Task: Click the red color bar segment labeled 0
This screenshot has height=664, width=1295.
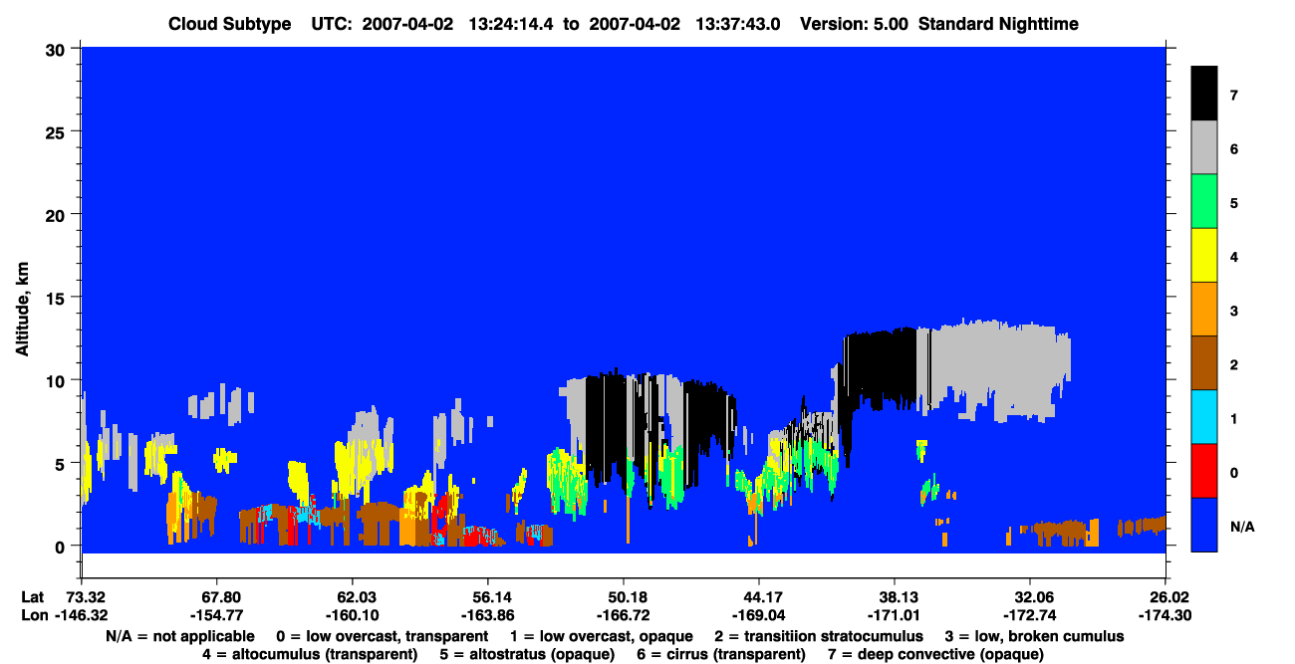Action: [1203, 471]
